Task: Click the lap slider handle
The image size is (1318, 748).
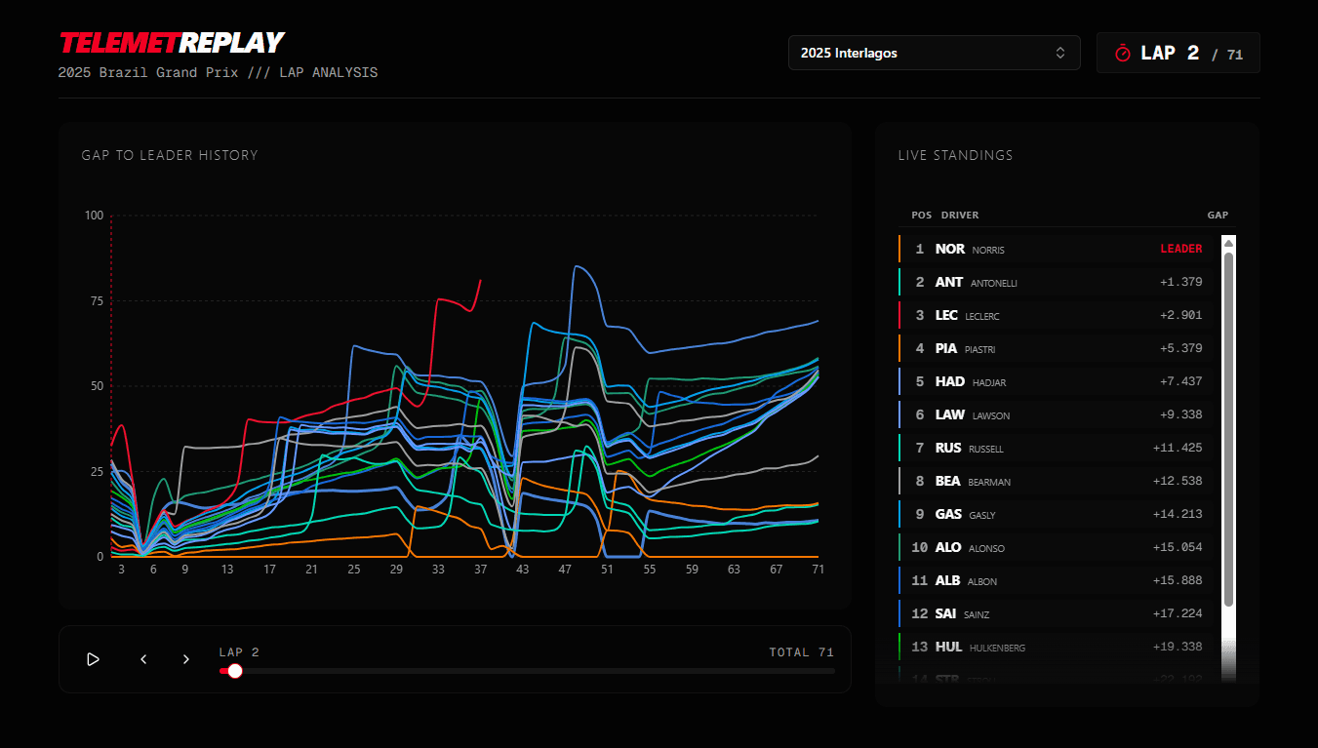Action: pos(234,671)
